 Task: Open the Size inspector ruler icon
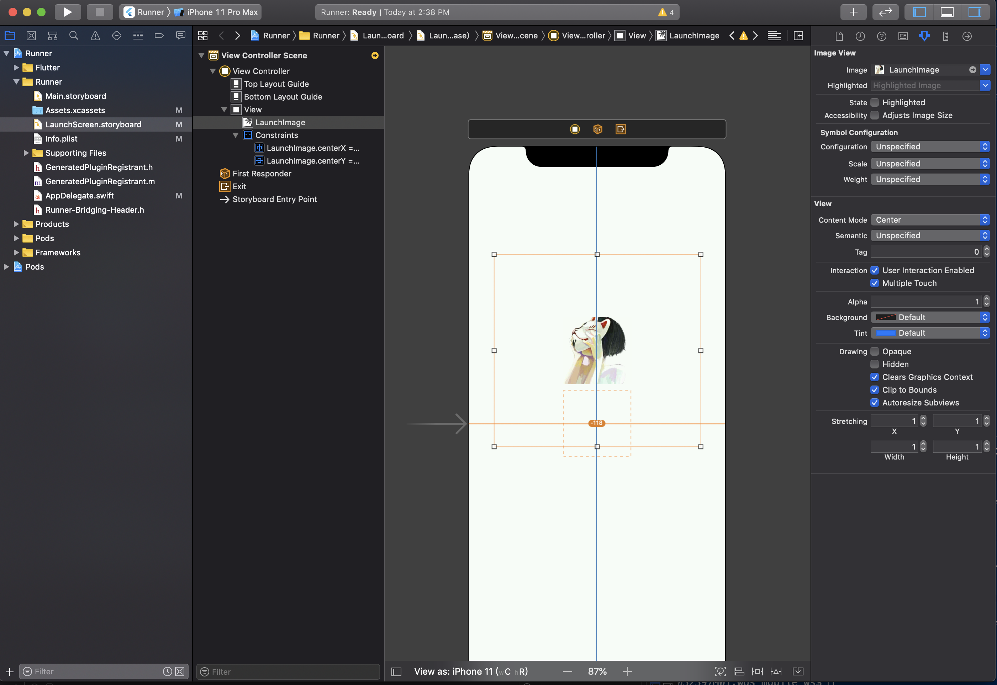click(945, 36)
